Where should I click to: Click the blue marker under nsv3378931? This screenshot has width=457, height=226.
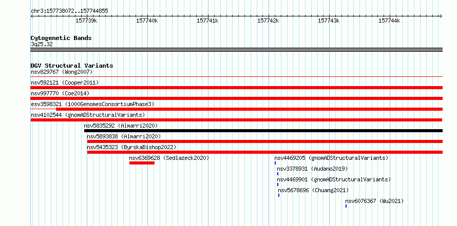(278, 174)
